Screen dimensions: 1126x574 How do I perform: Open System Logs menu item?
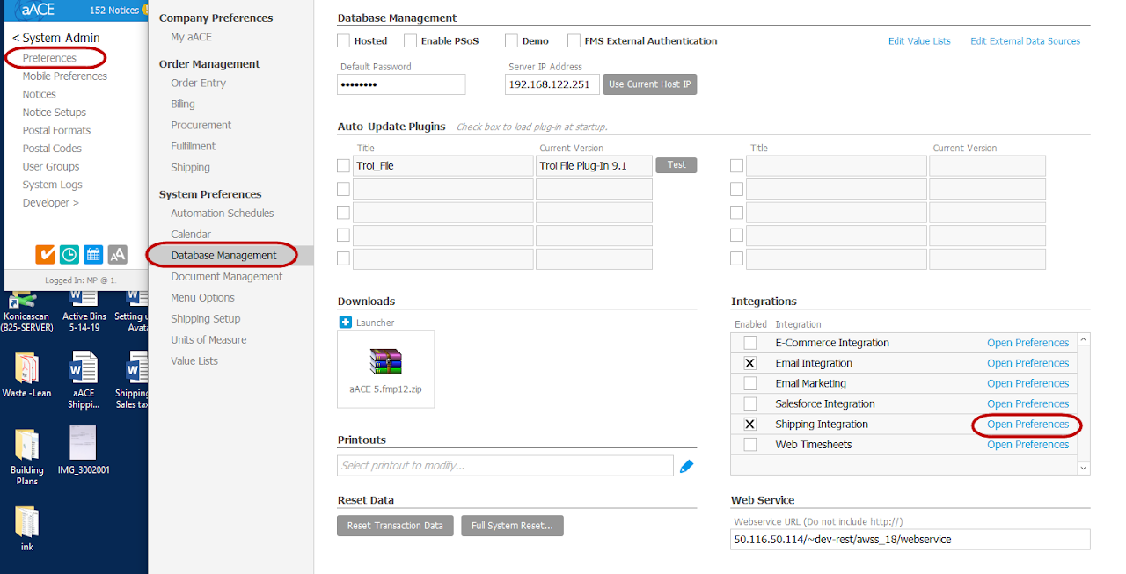point(53,185)
